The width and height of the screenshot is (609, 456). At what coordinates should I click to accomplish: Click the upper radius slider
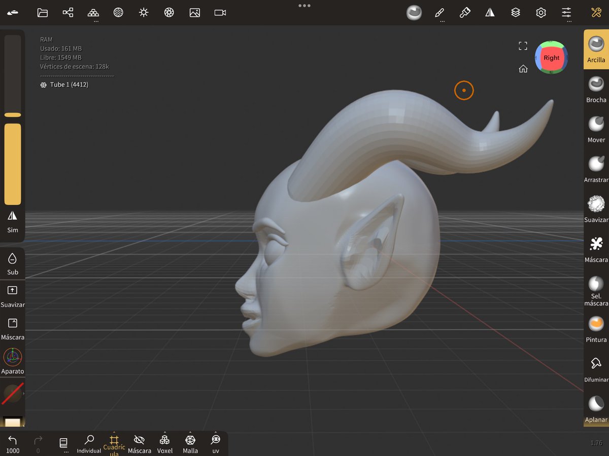13,76
